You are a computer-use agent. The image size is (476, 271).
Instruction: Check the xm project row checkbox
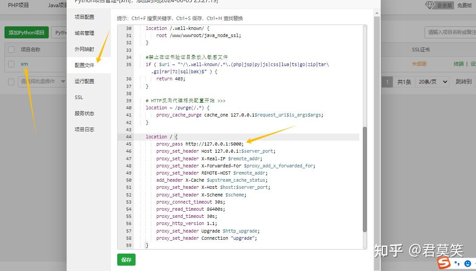tap(11, 64)
